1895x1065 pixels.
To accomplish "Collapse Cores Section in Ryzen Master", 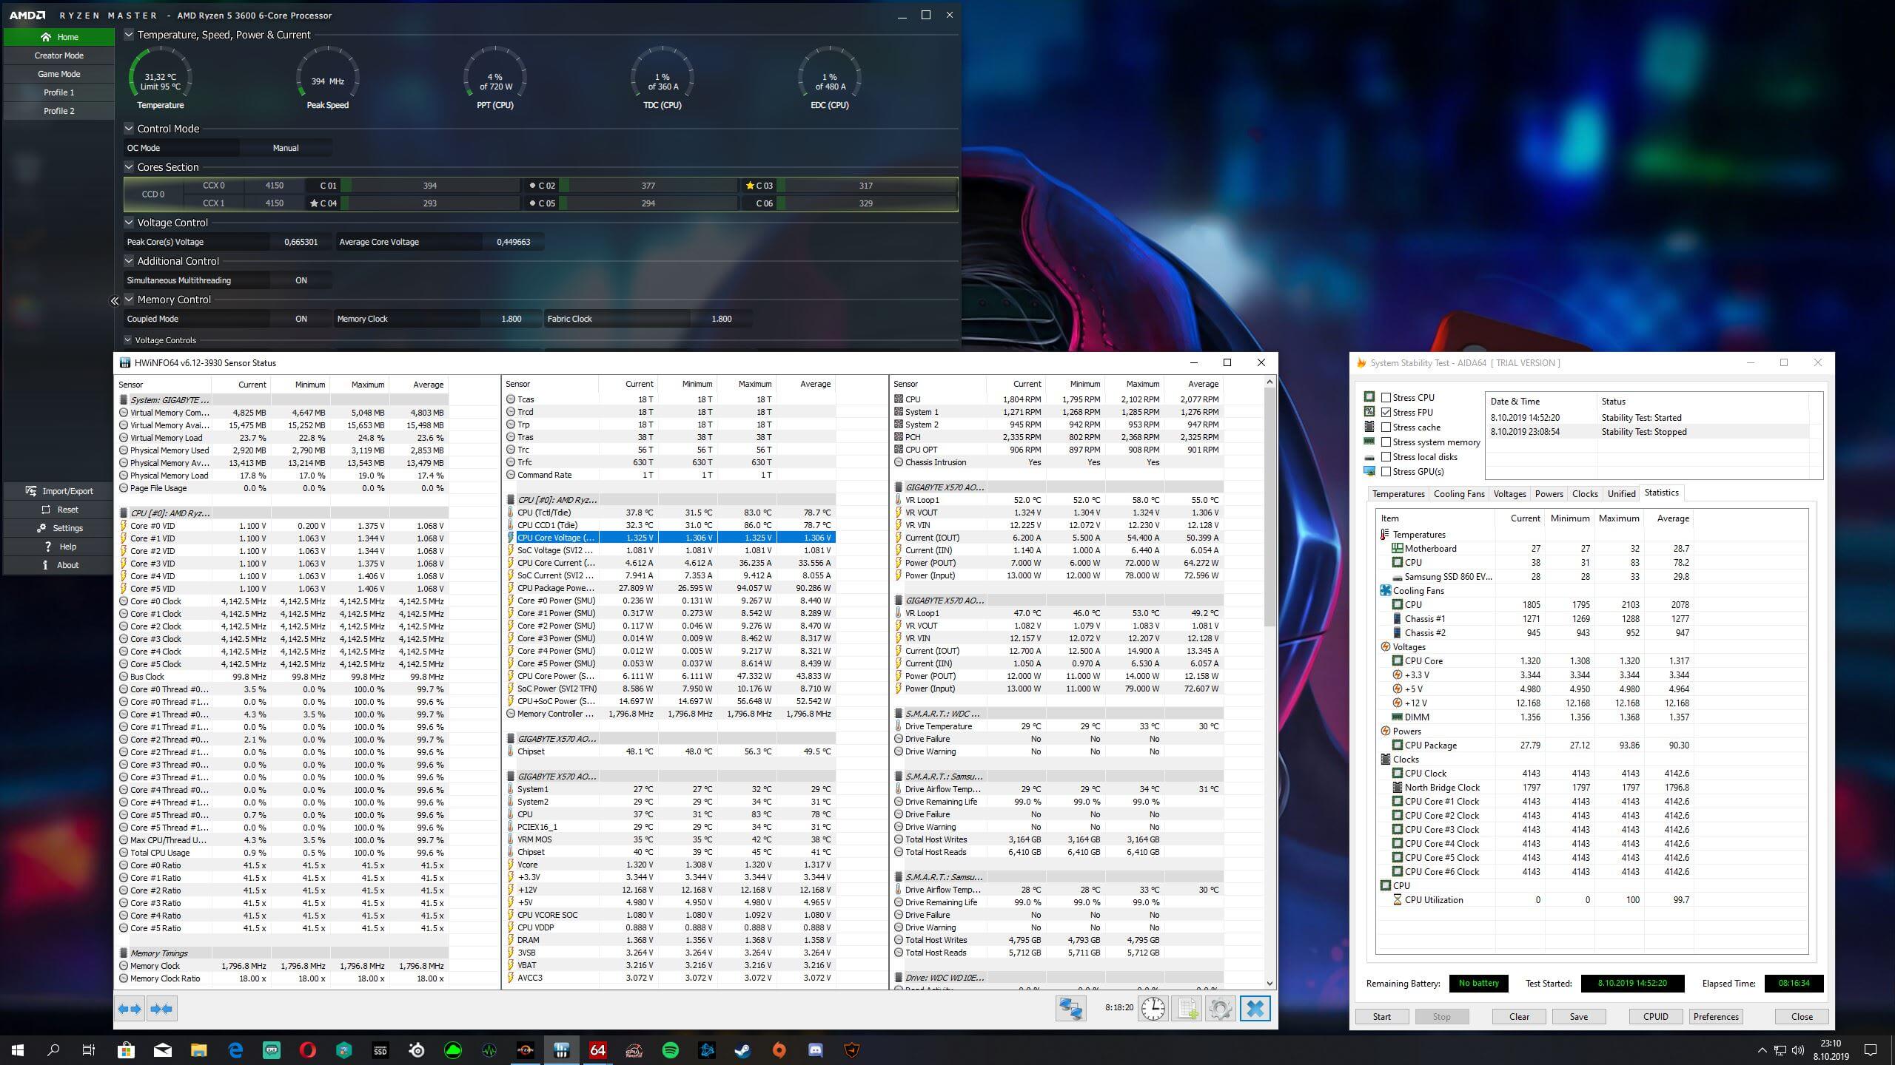I will click(x=129, y=167).
